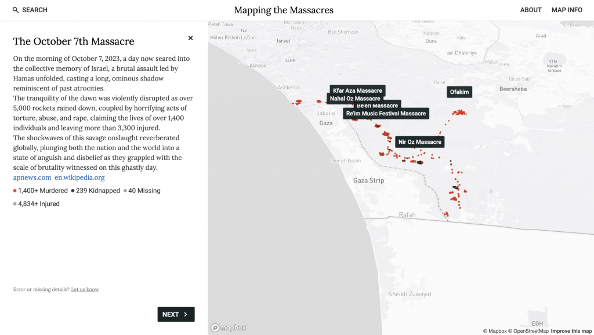Click the red Murdered legend dot

[15, 191]
